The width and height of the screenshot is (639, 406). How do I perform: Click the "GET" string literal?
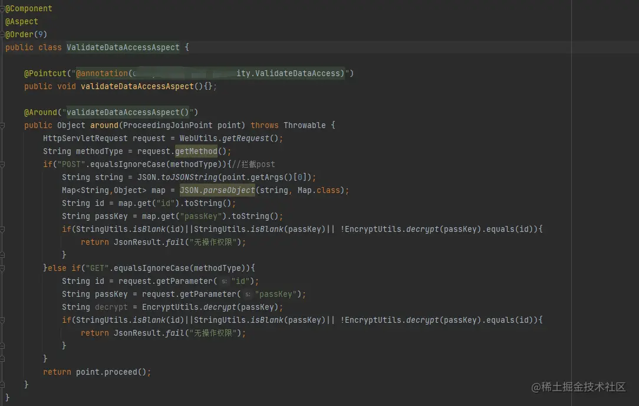(97, 268)
